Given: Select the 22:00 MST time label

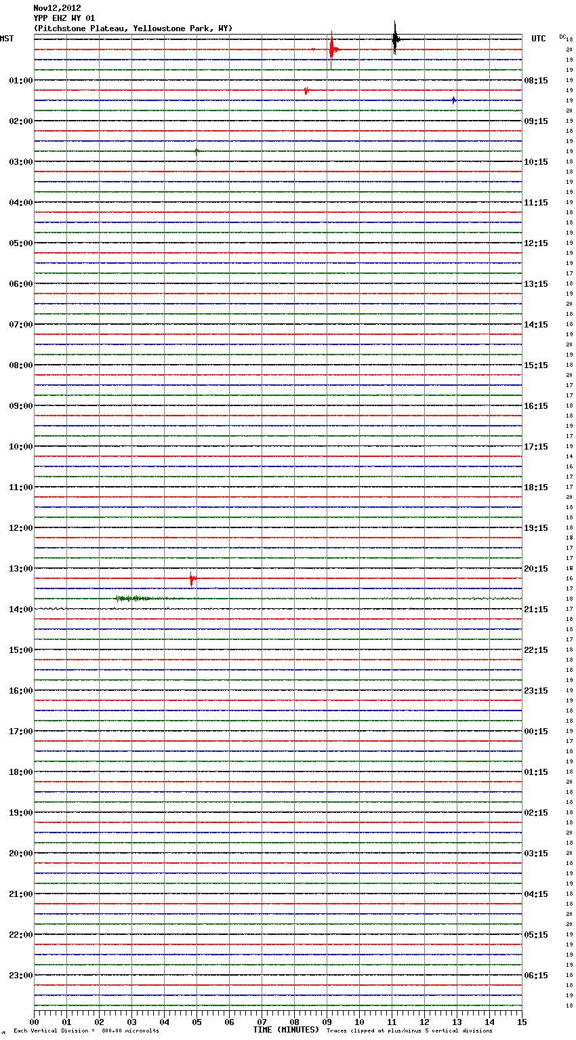Looking at the screenshot, I should click(x=21, y=935).
